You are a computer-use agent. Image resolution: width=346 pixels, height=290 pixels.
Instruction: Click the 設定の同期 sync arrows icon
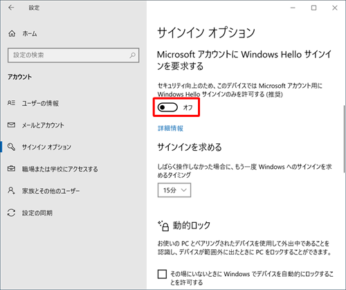tap(11, 212)
